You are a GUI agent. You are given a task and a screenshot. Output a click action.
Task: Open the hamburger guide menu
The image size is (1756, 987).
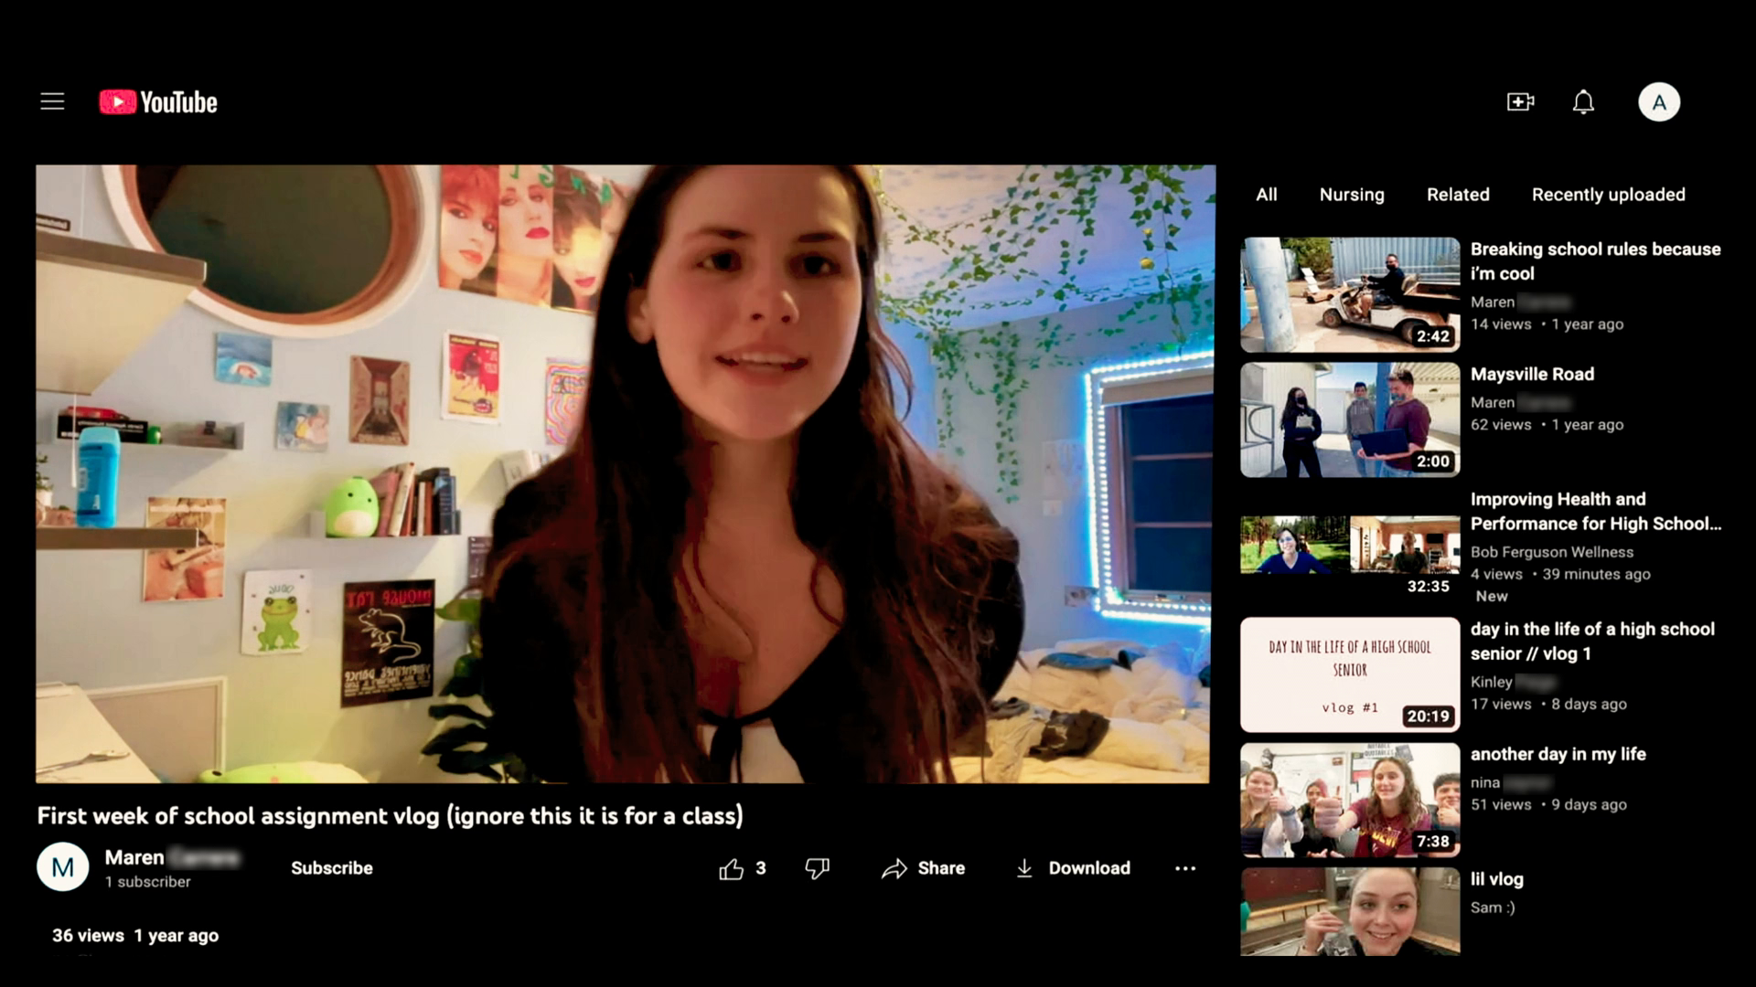[x=52, y=101]
